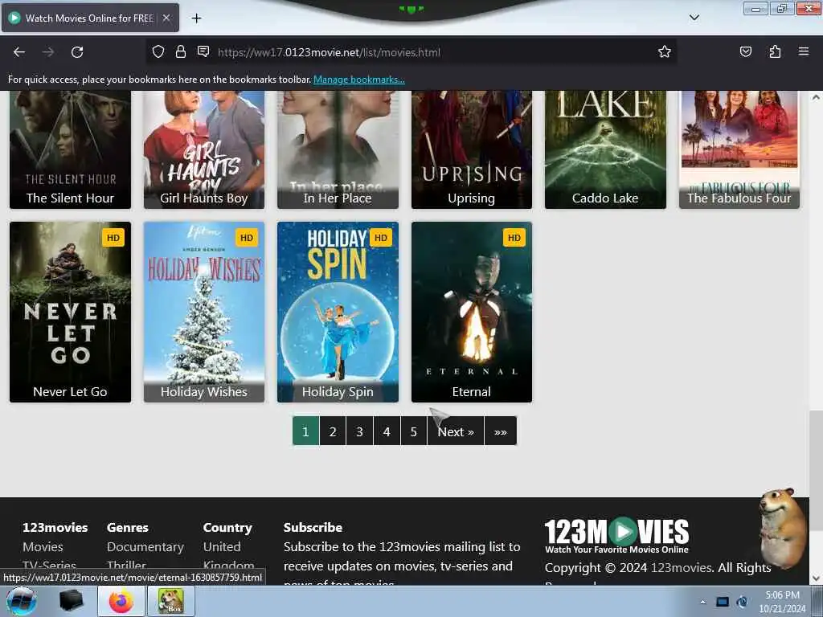
Task: Click the power plug tray icon
Action: tap(742, 602)
